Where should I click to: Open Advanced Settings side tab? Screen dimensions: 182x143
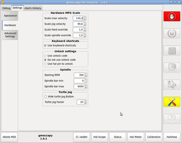pos(10,35)
